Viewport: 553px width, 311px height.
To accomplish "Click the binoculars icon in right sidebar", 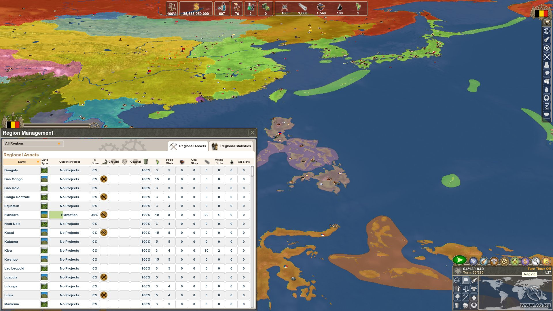I will [547, 81].
